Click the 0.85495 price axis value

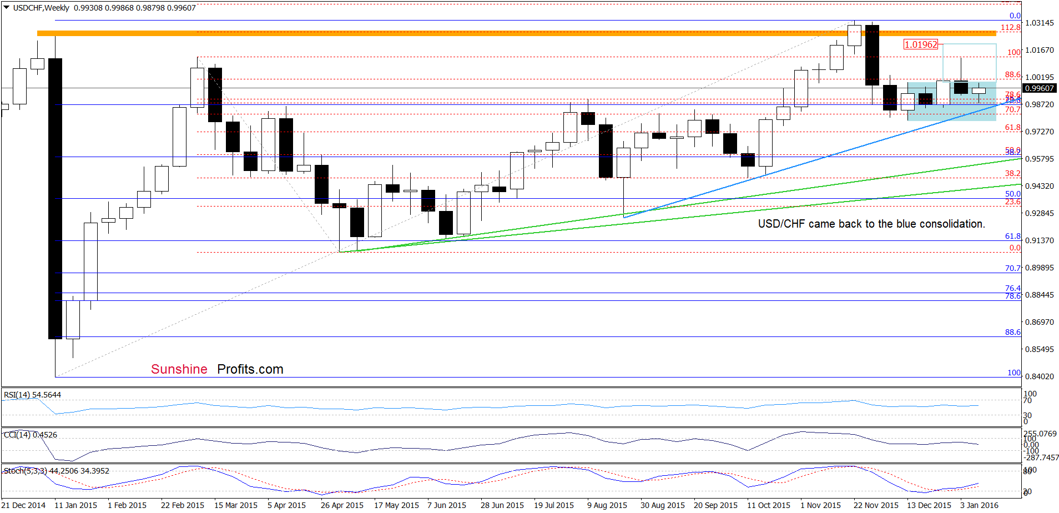pos(1040,349)
